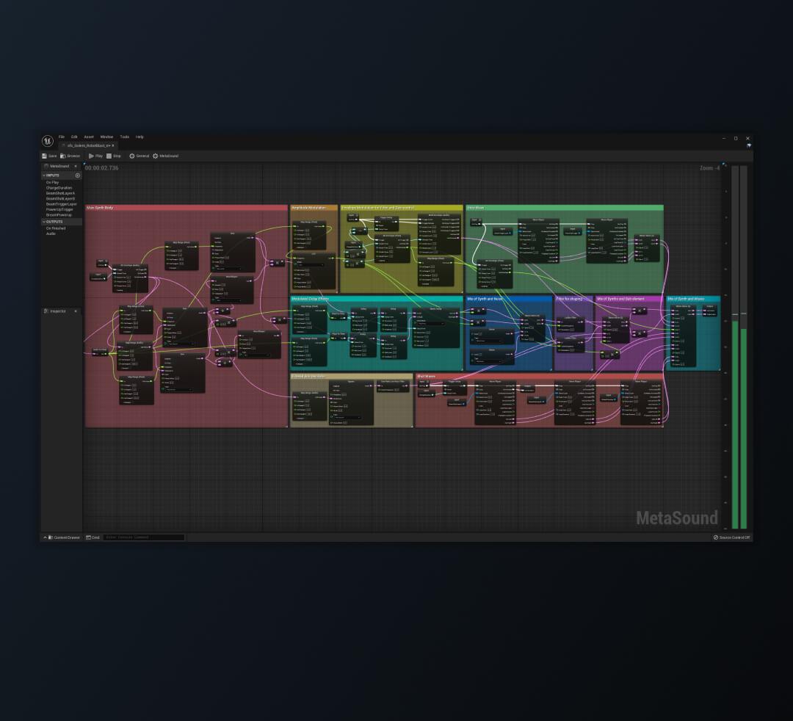Open the Help menu
The width and height of the screenshot is (793, 721).
140,137
